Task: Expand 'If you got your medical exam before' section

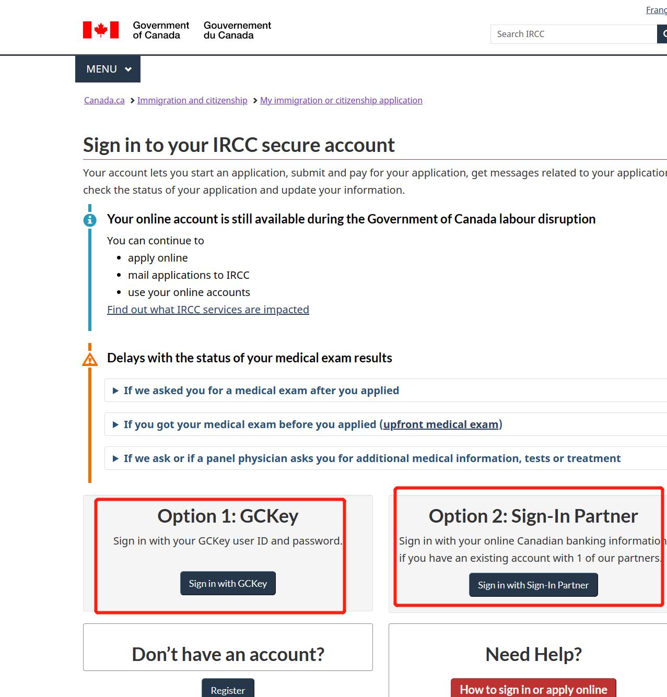Action: (x=251, y=424)
